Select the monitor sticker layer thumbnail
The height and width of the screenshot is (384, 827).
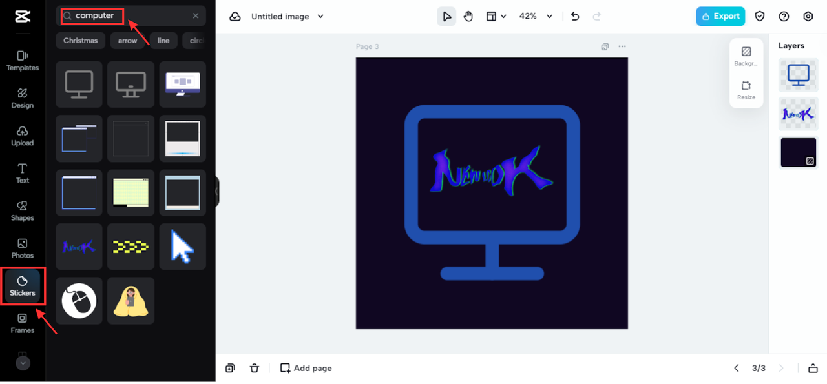pyautogui.click(x=799, y=75)
